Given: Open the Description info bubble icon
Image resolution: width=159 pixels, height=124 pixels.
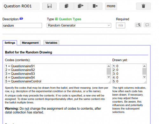Looking at the screenshot, I should point(21,19).
